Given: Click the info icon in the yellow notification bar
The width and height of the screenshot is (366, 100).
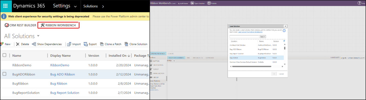Looking at the screenshot, I should pyautogui.click(x=4, y=16).
